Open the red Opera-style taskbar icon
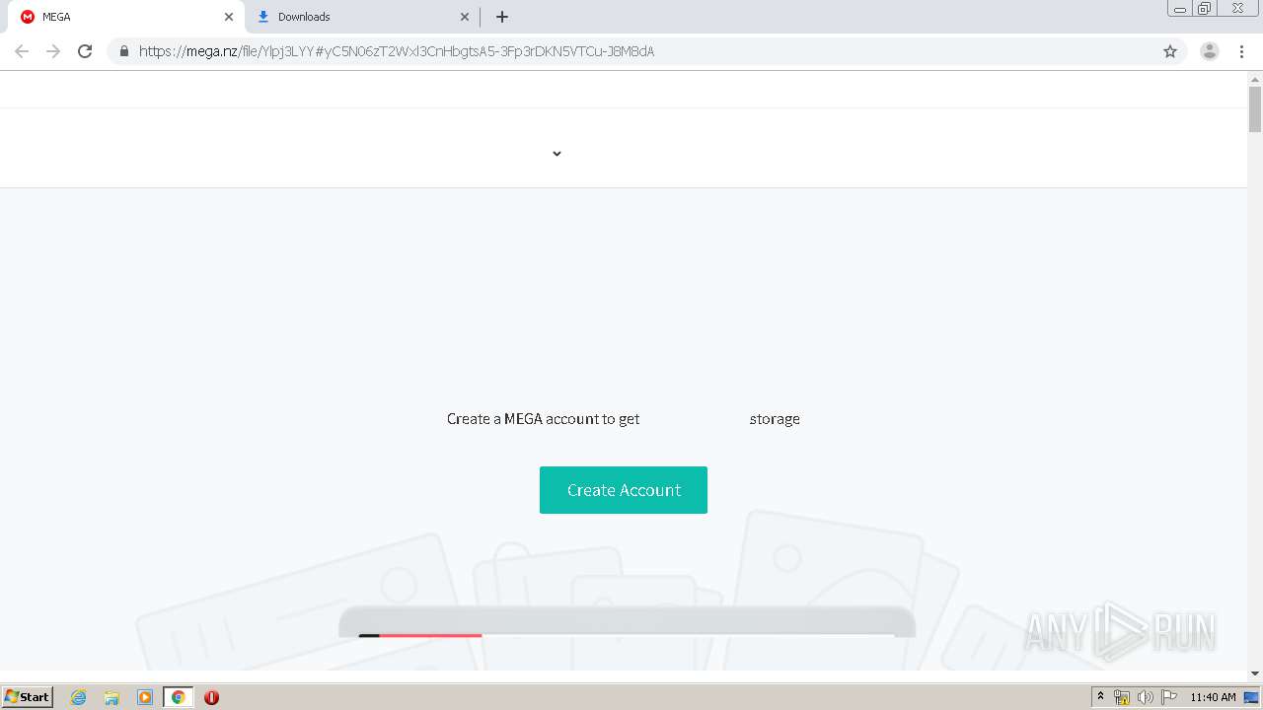The image size is (1263, 710). point(211,697)
